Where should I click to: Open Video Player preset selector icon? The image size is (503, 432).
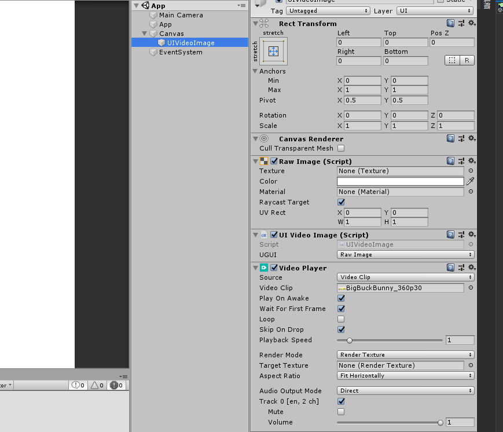(x=461, y=268)
